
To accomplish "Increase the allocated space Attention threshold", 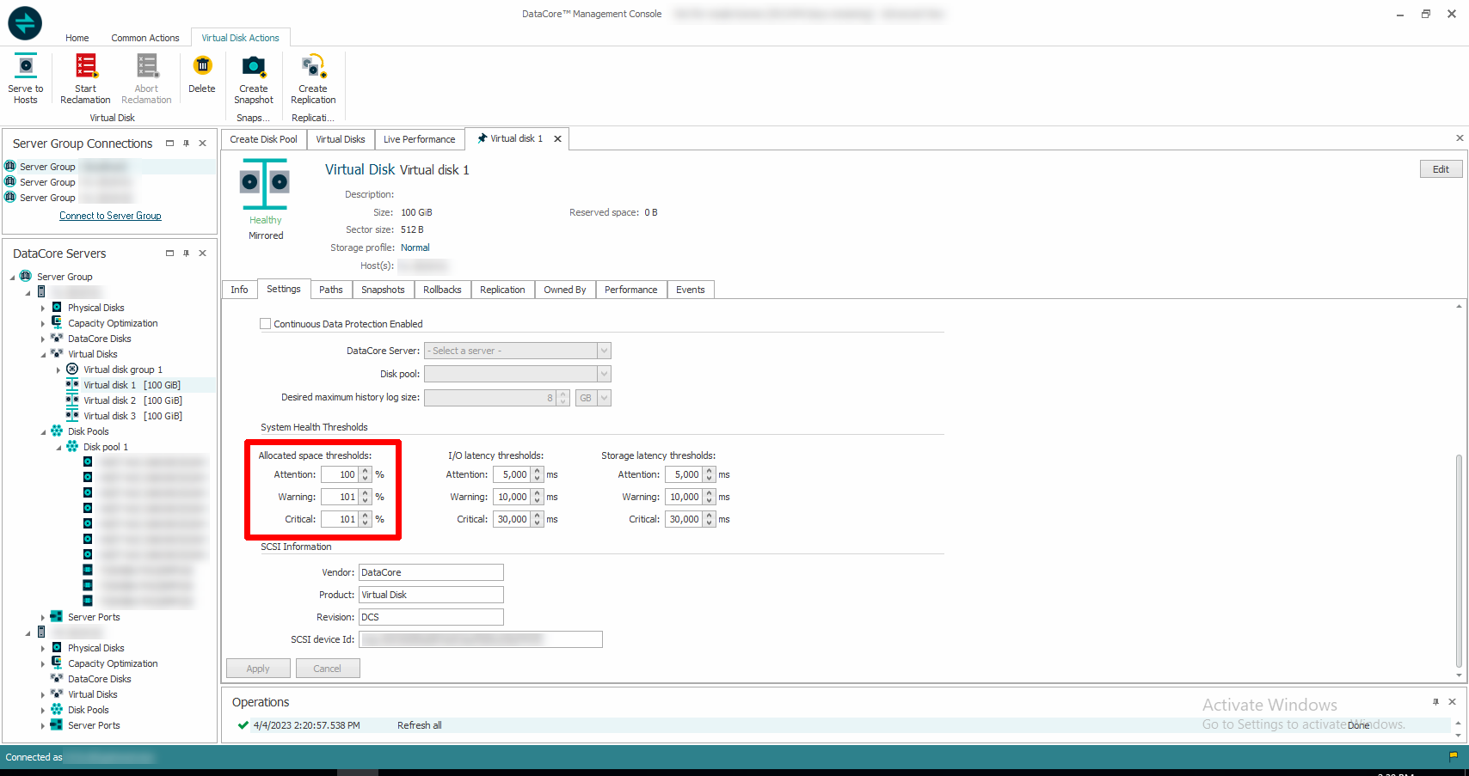I will click(366, 471).
